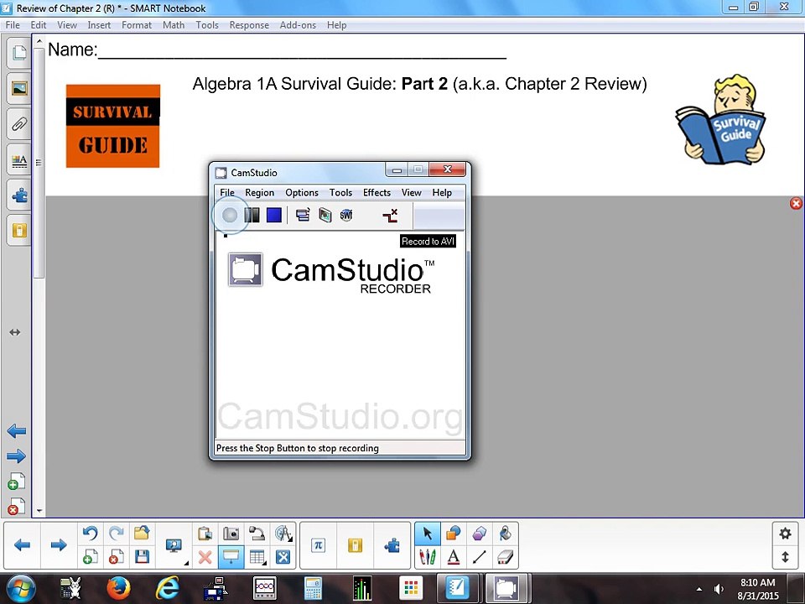
Task: Open the CamStudio File menu
Action: coord(227,193)
